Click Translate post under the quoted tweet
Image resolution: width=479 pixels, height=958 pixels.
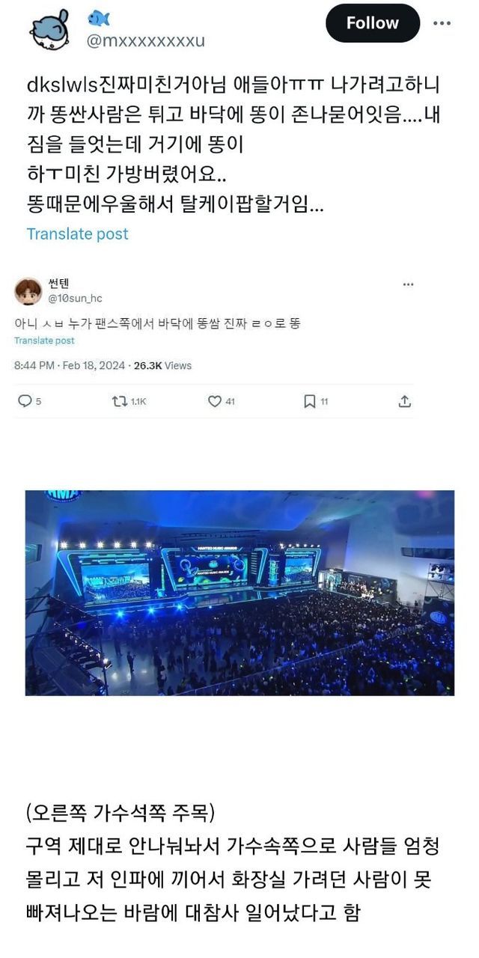click(x=44, y=341)
